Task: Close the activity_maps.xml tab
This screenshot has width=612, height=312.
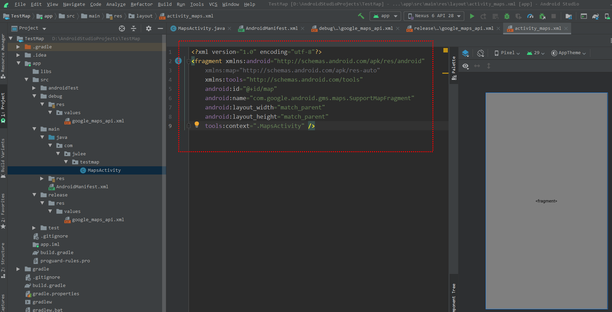Action: 566,28
